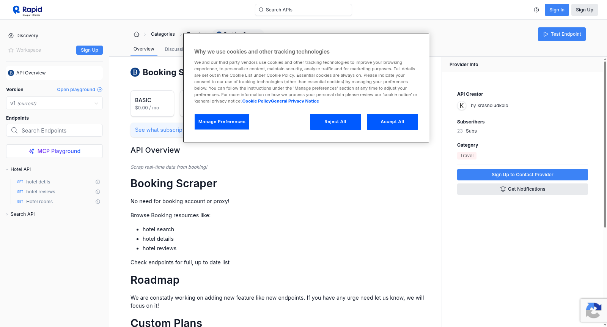Viewport: 607px width, 327px height.
Task: Click the bell icon on Get Notifications
Action: pyautogui.click(x=503, y=189)
